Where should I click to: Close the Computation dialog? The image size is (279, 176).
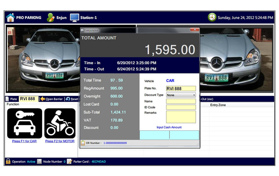pos(195,30)
